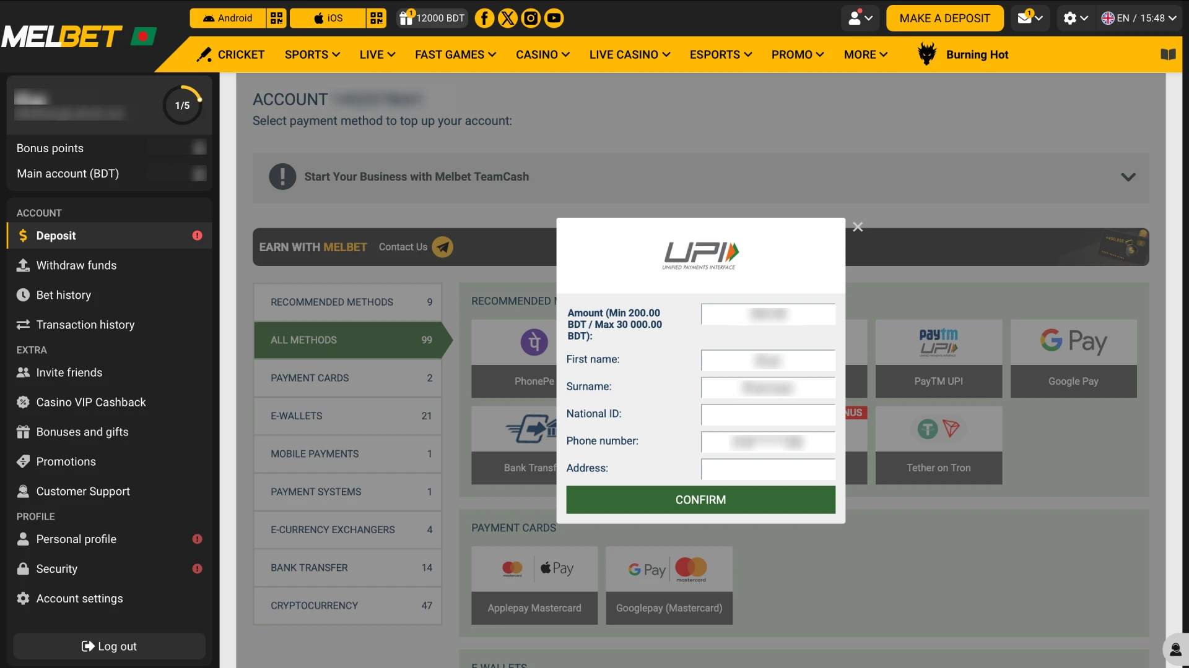Open the LIVE CASINO menu
The image size is (1189, 668).
[x=629, y=54]
